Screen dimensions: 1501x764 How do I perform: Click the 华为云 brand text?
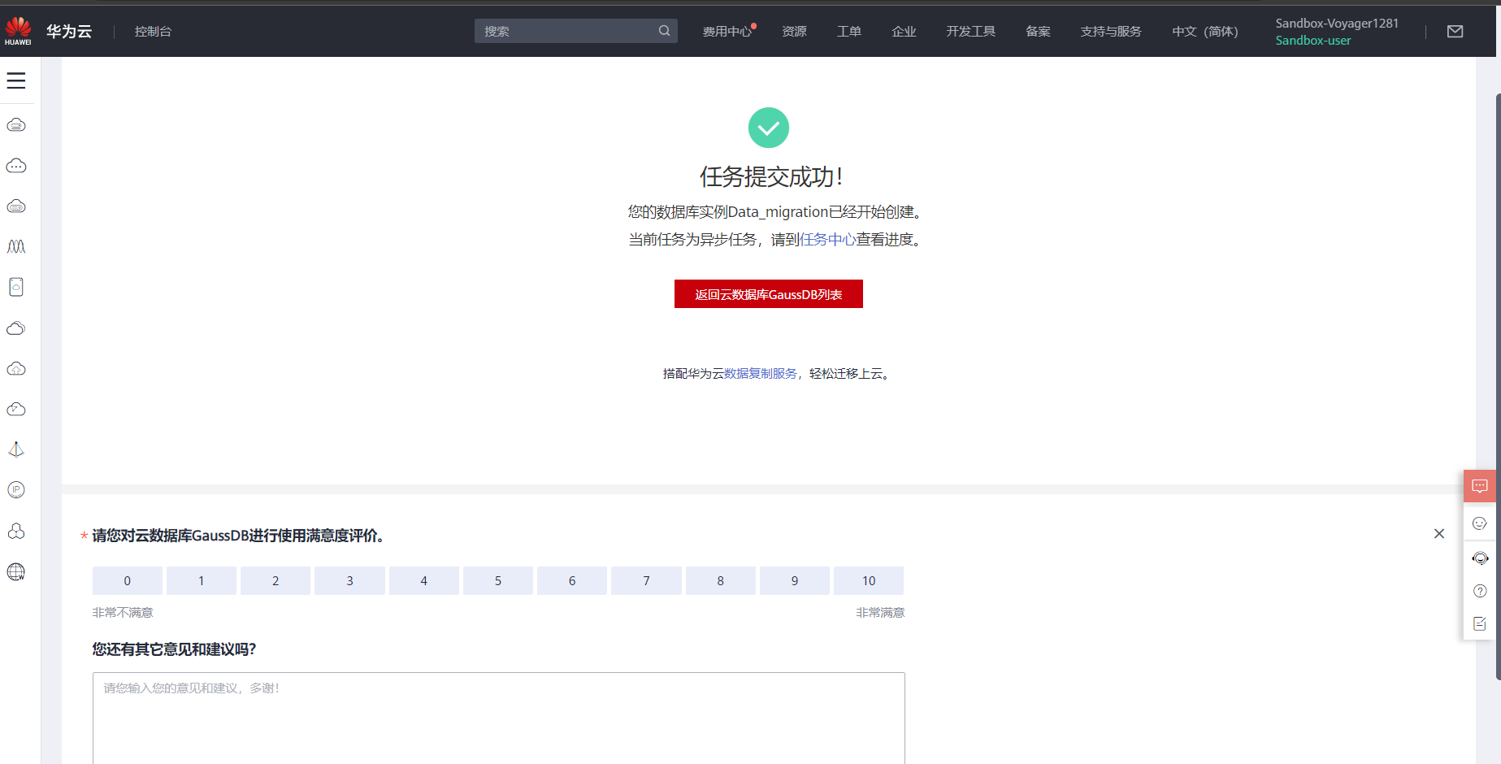tap(69, 32)
